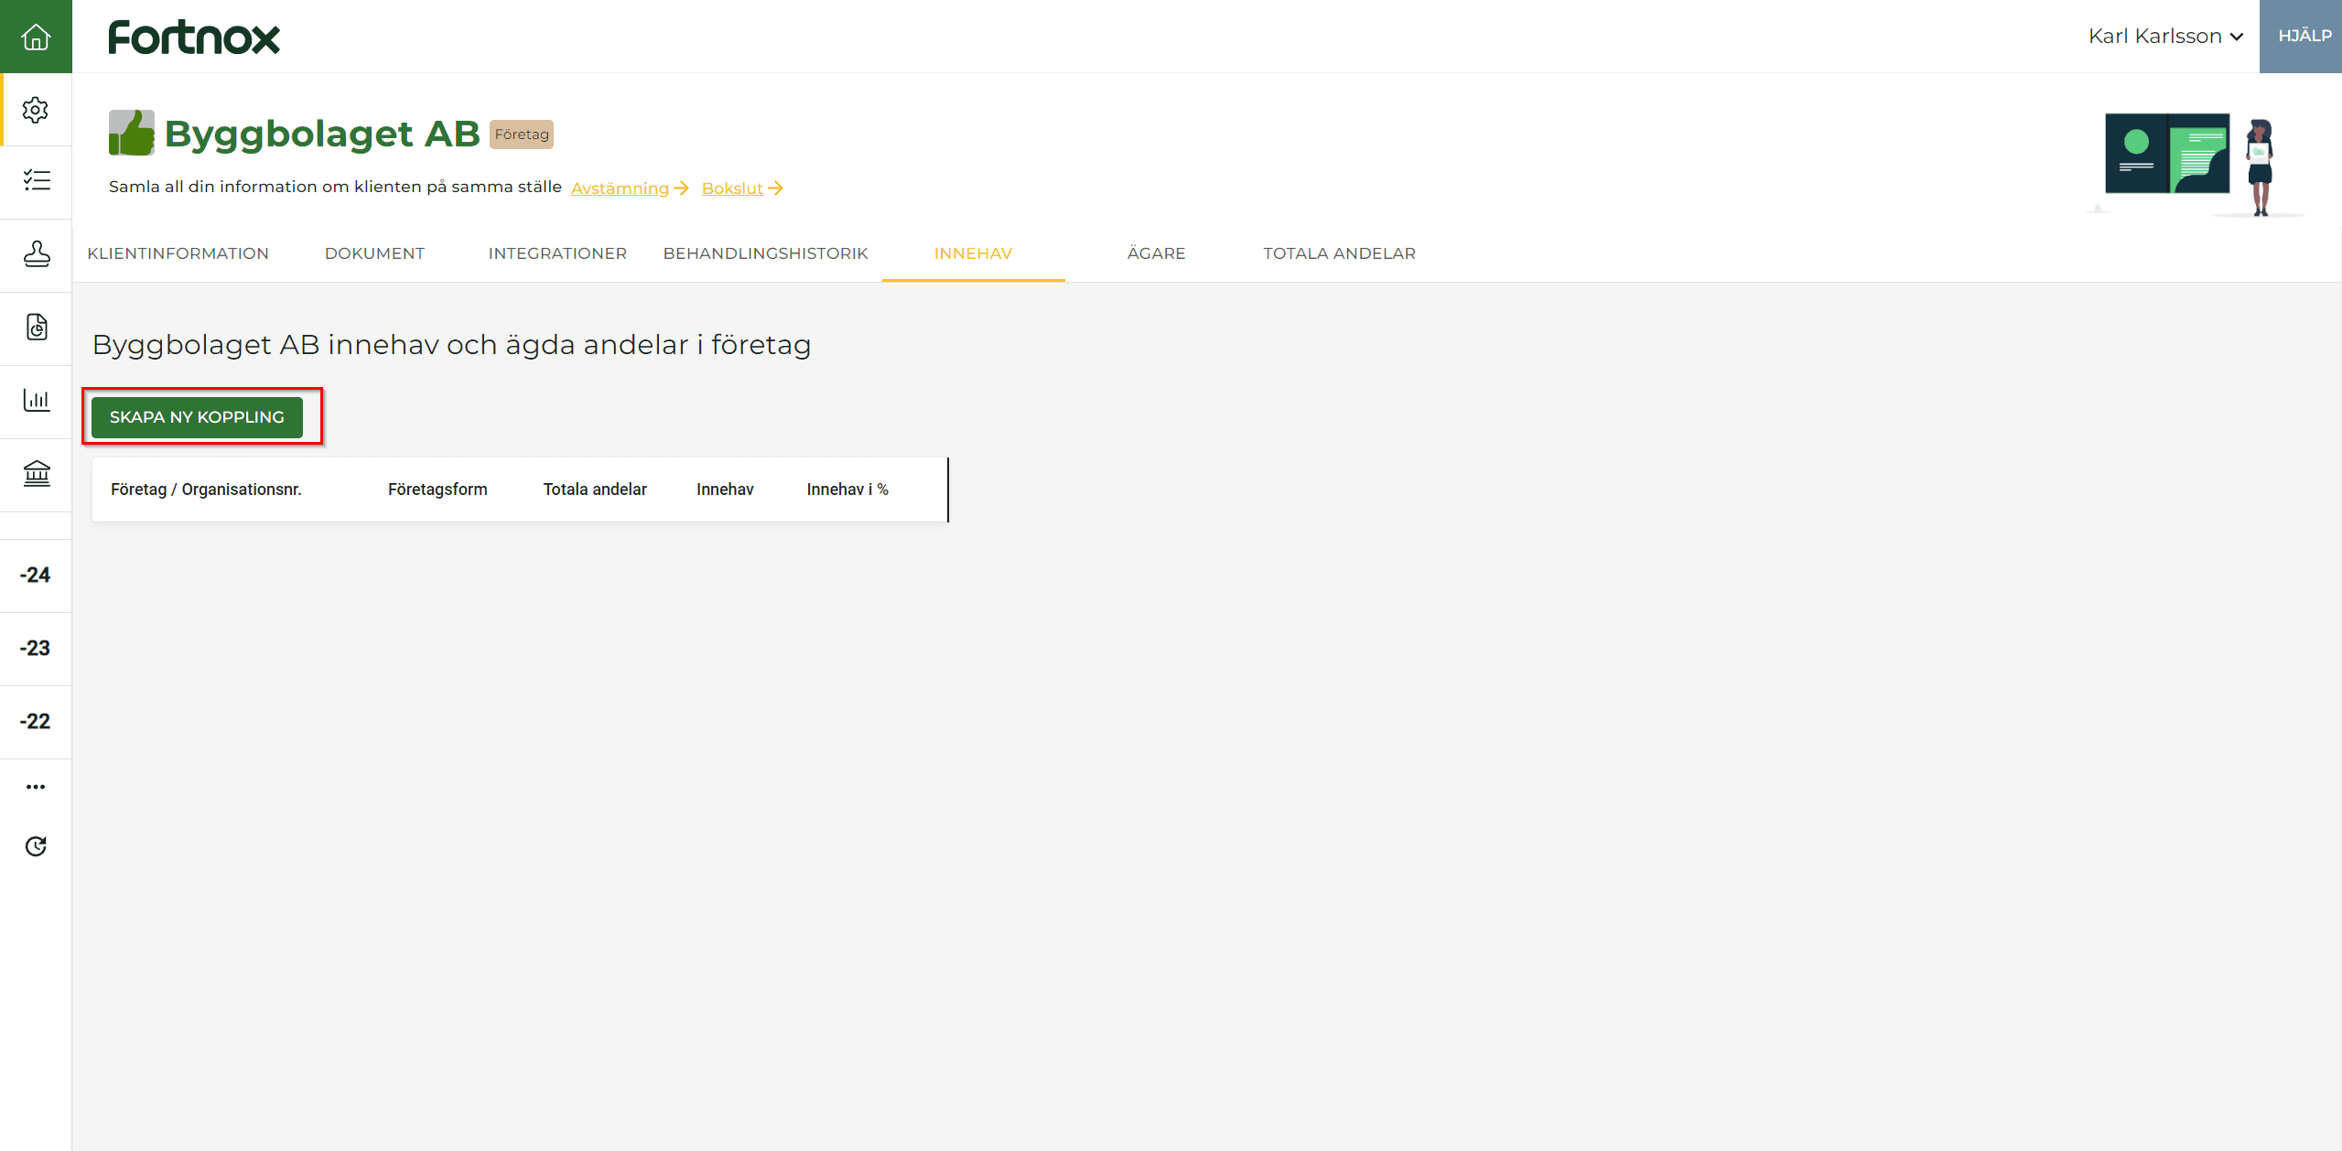Click the SKAPA NY KOPPLING button
2342x1151 pixels.
pos(197,417)
